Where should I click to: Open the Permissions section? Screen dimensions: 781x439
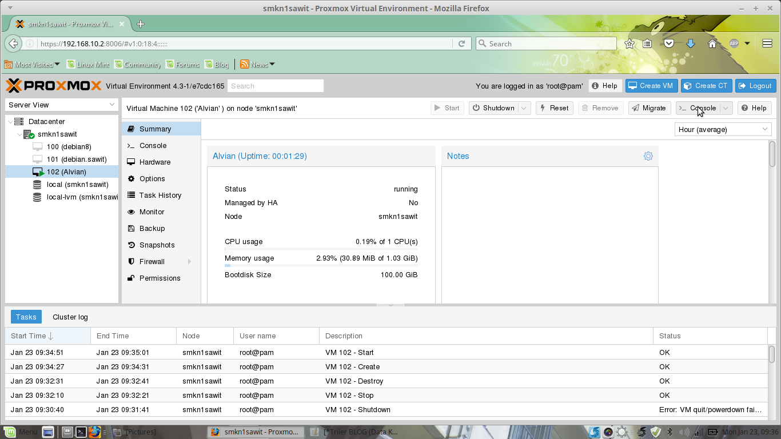pyautogui.click(x=161, y=278)
